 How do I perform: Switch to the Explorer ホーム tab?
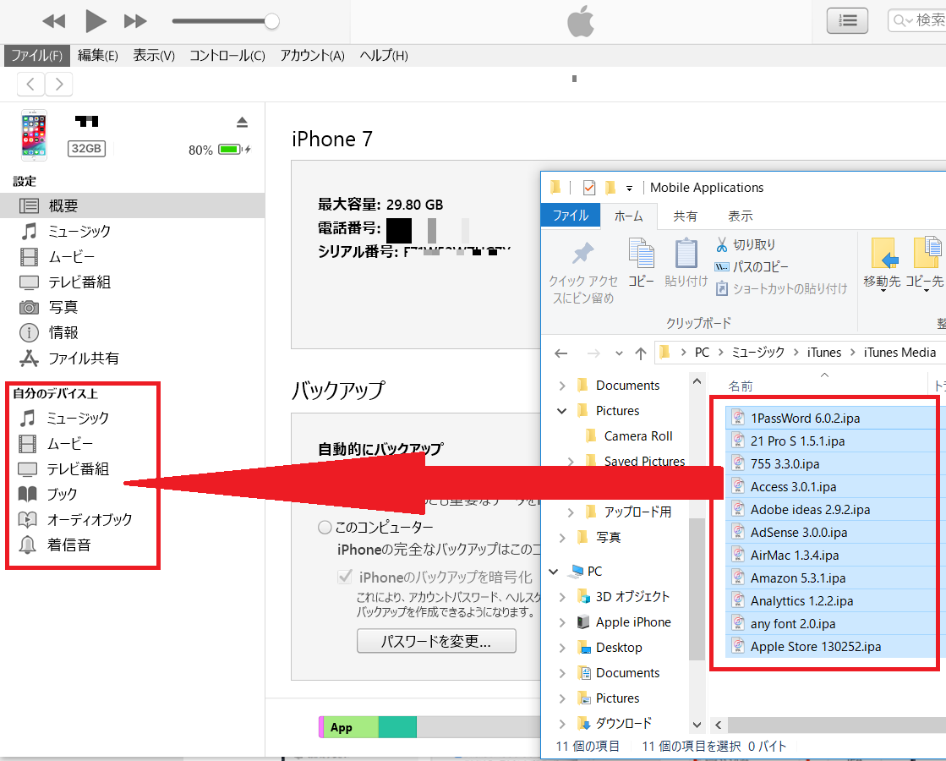628,216
